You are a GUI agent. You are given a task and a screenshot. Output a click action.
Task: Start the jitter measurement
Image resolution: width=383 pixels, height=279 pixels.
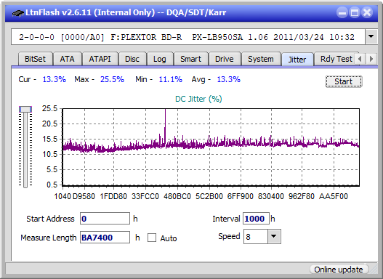tap(344, 81)
